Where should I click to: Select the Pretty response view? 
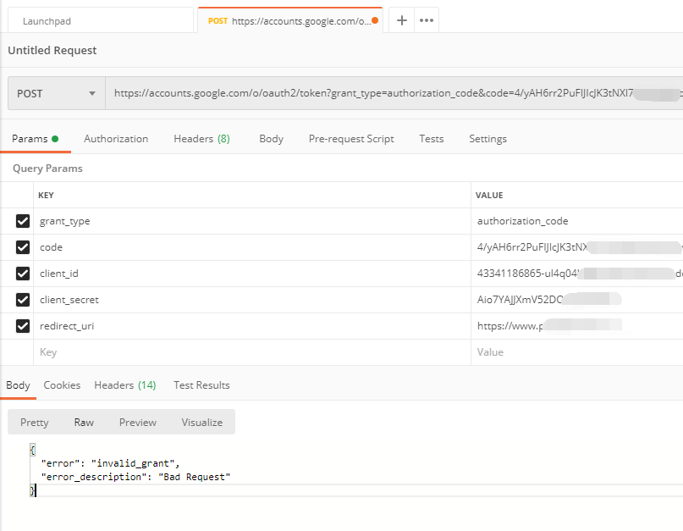tap(34, 421)
